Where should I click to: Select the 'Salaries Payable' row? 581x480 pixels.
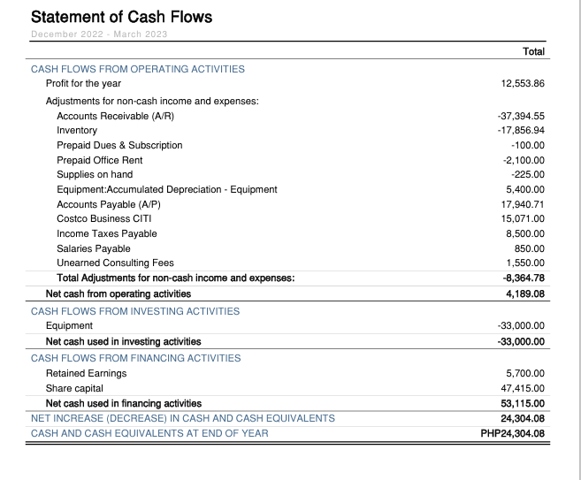[94, 248]
